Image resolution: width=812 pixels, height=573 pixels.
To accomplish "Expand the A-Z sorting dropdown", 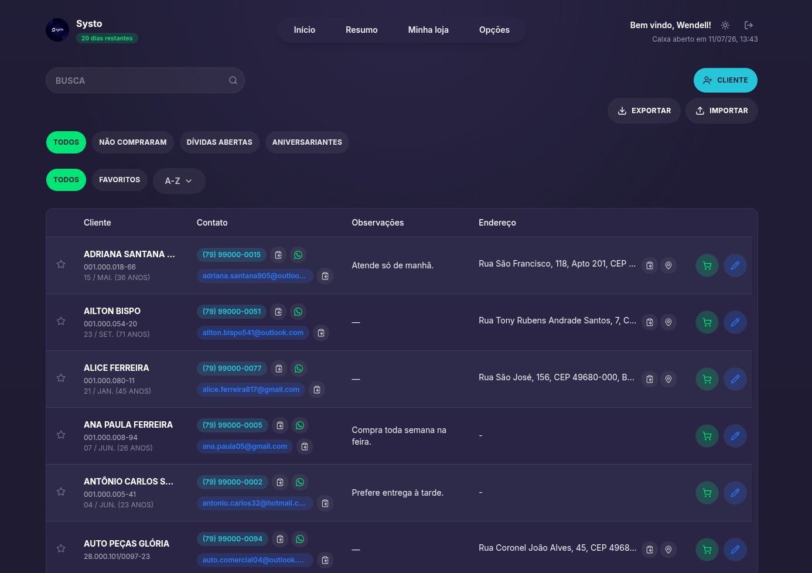I will pyautogui.click(x=179, y=181).
